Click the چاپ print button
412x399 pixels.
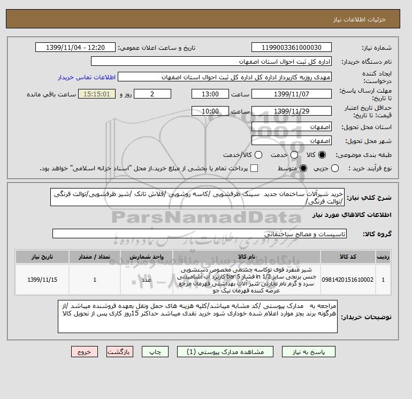point(155,352)
